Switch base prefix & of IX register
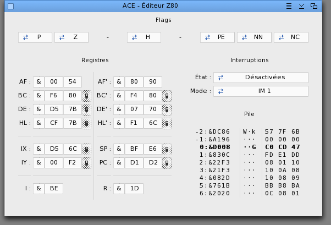This screenshot has height=225, width=331. point(38,149)
